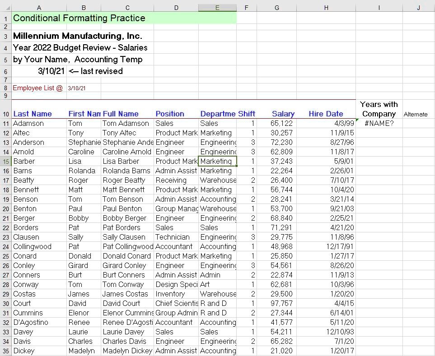Click the 'Conditional Formatting Practice' title cell
The image size is (435, 356).
79,18
